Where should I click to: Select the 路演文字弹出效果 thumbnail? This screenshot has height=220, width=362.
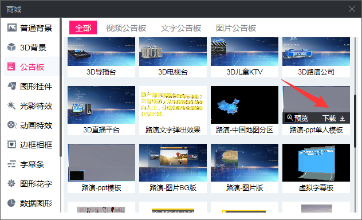tap(173, 105)
